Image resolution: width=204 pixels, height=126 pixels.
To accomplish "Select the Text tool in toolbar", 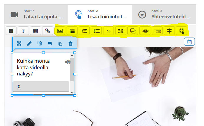I will [x=23, y=31].
